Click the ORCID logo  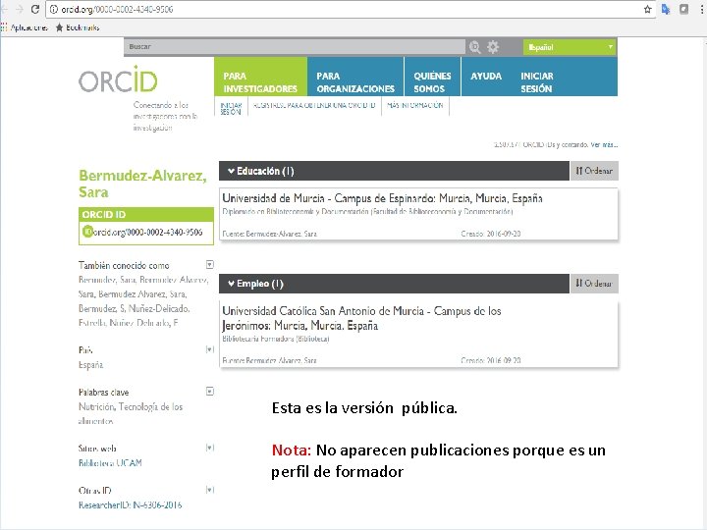pos(118,79)
